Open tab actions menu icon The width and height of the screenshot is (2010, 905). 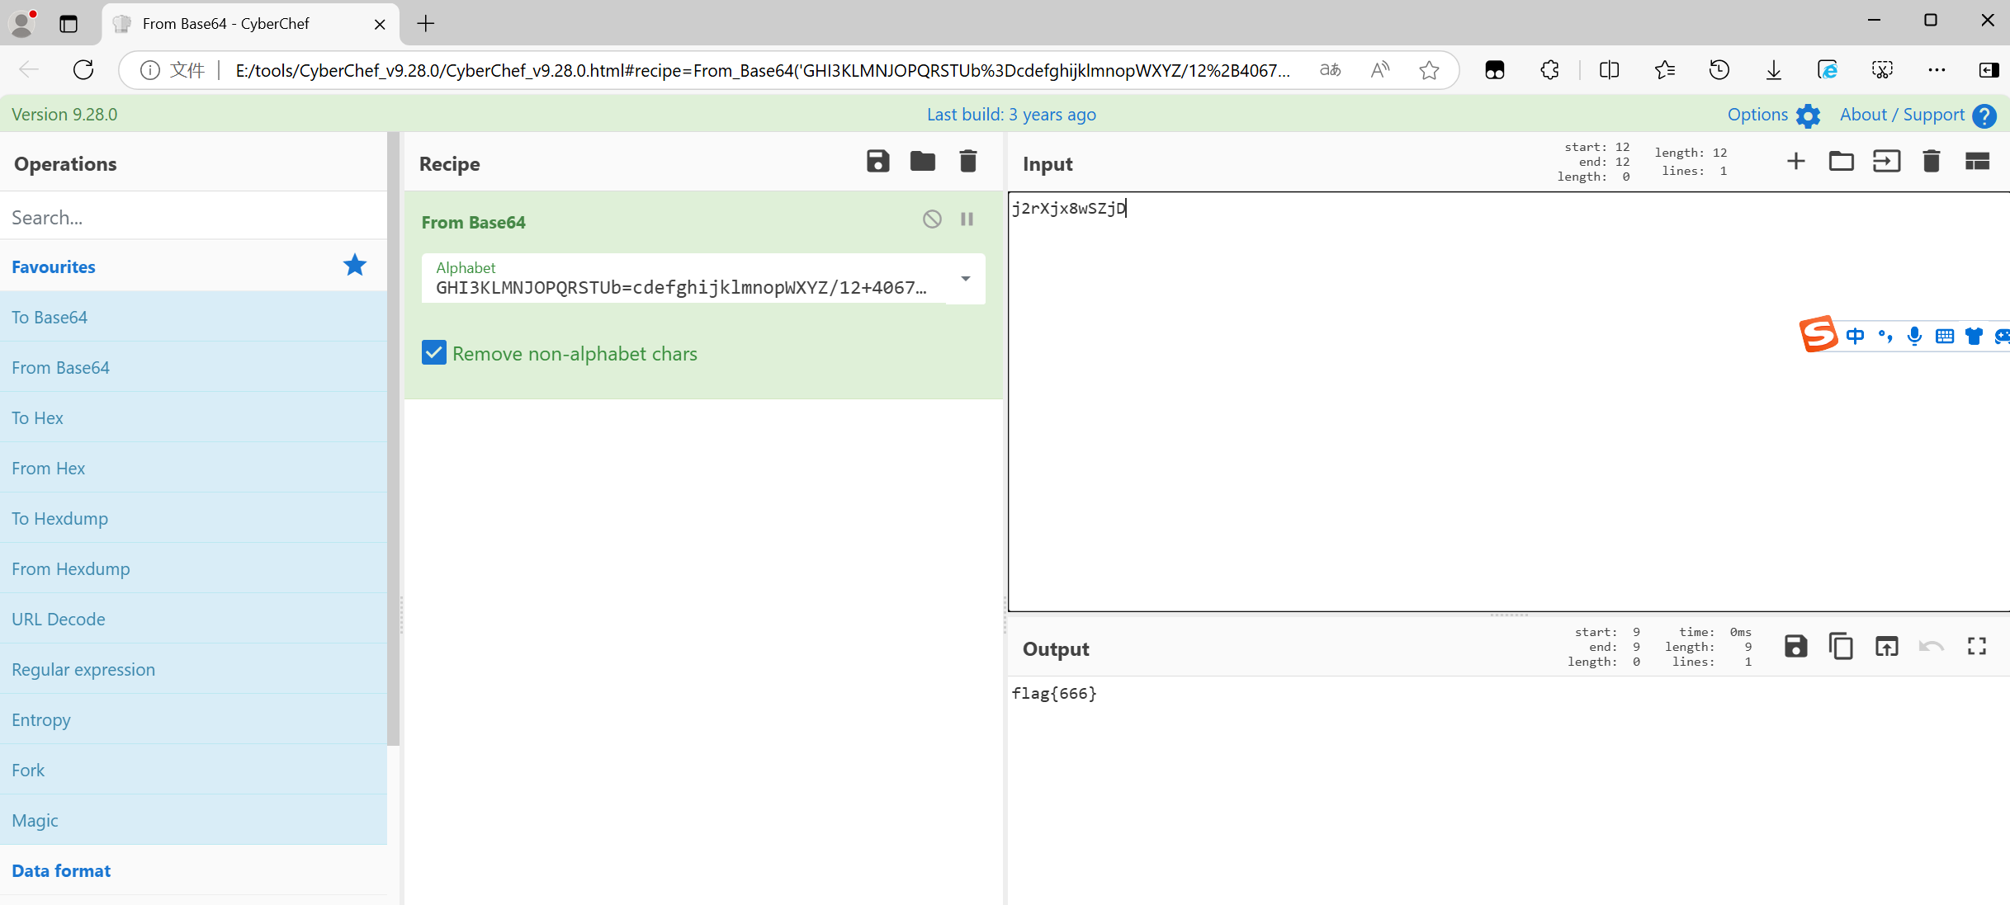(69, 24)
